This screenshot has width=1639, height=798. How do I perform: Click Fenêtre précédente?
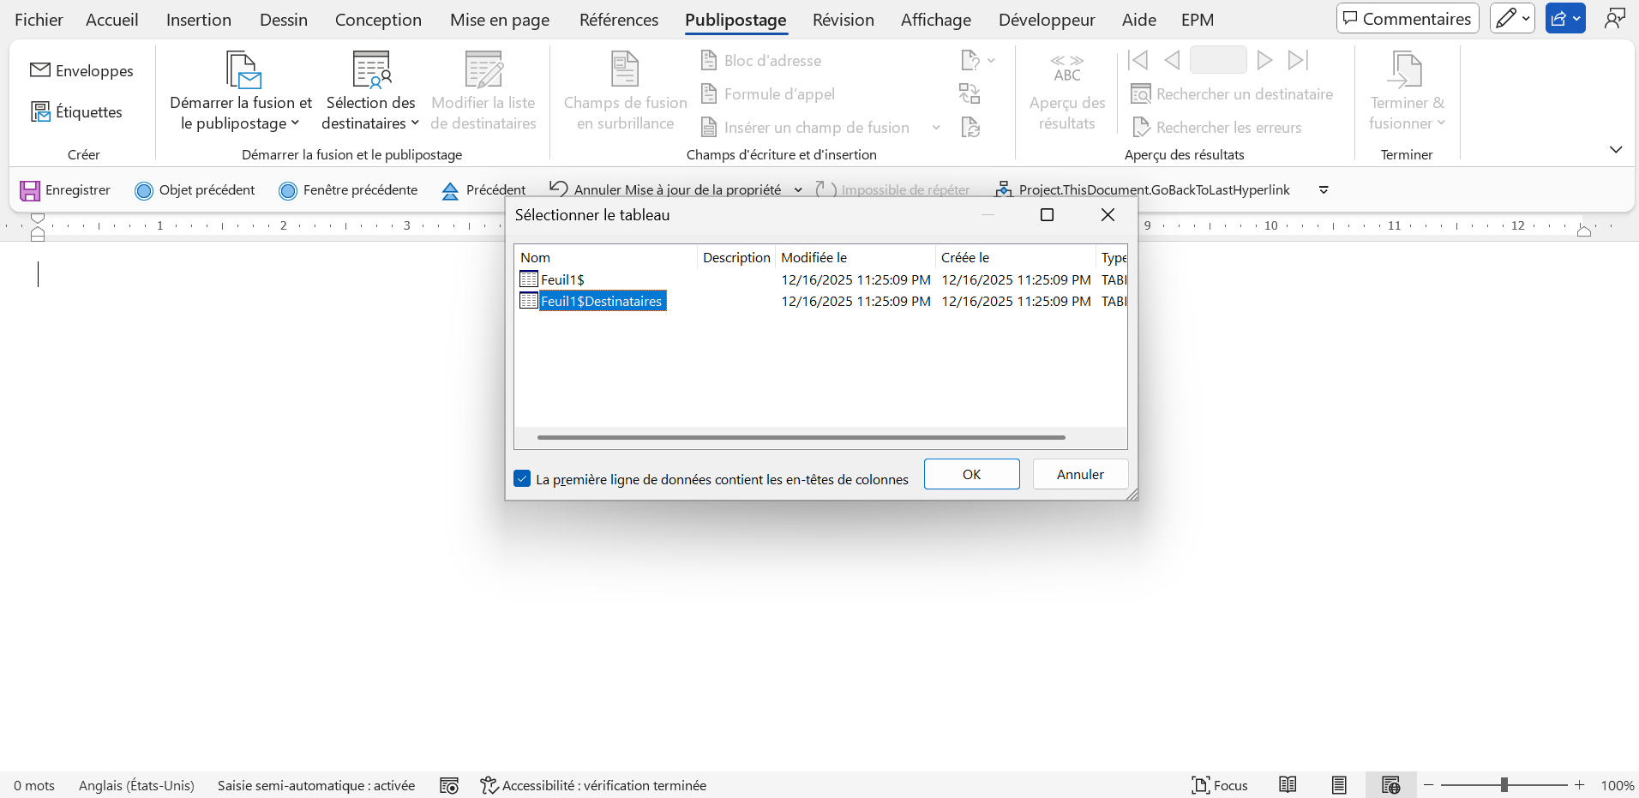coord(349,190)
